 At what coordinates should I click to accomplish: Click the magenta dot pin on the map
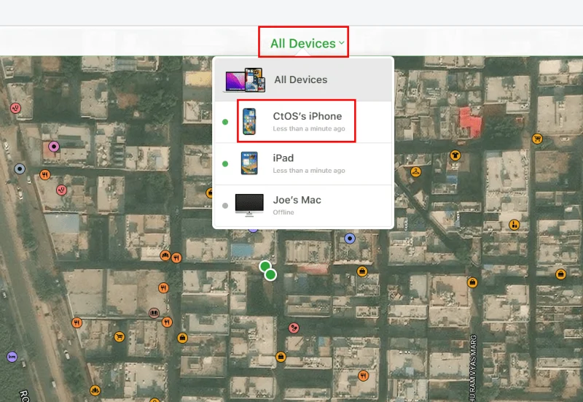click(54, 147)
